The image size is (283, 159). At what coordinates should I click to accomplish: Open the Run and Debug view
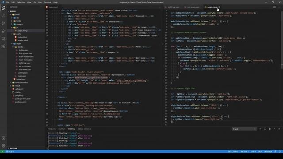pos(4,31)
